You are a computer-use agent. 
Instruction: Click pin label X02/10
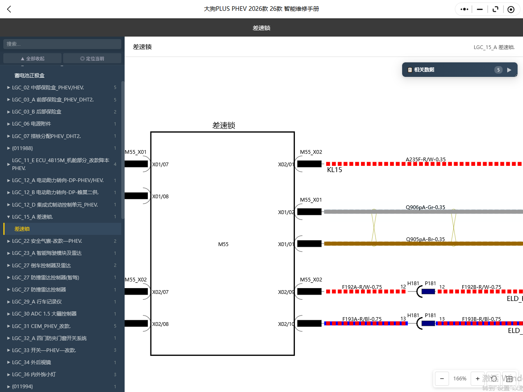(x=286, y=324)
